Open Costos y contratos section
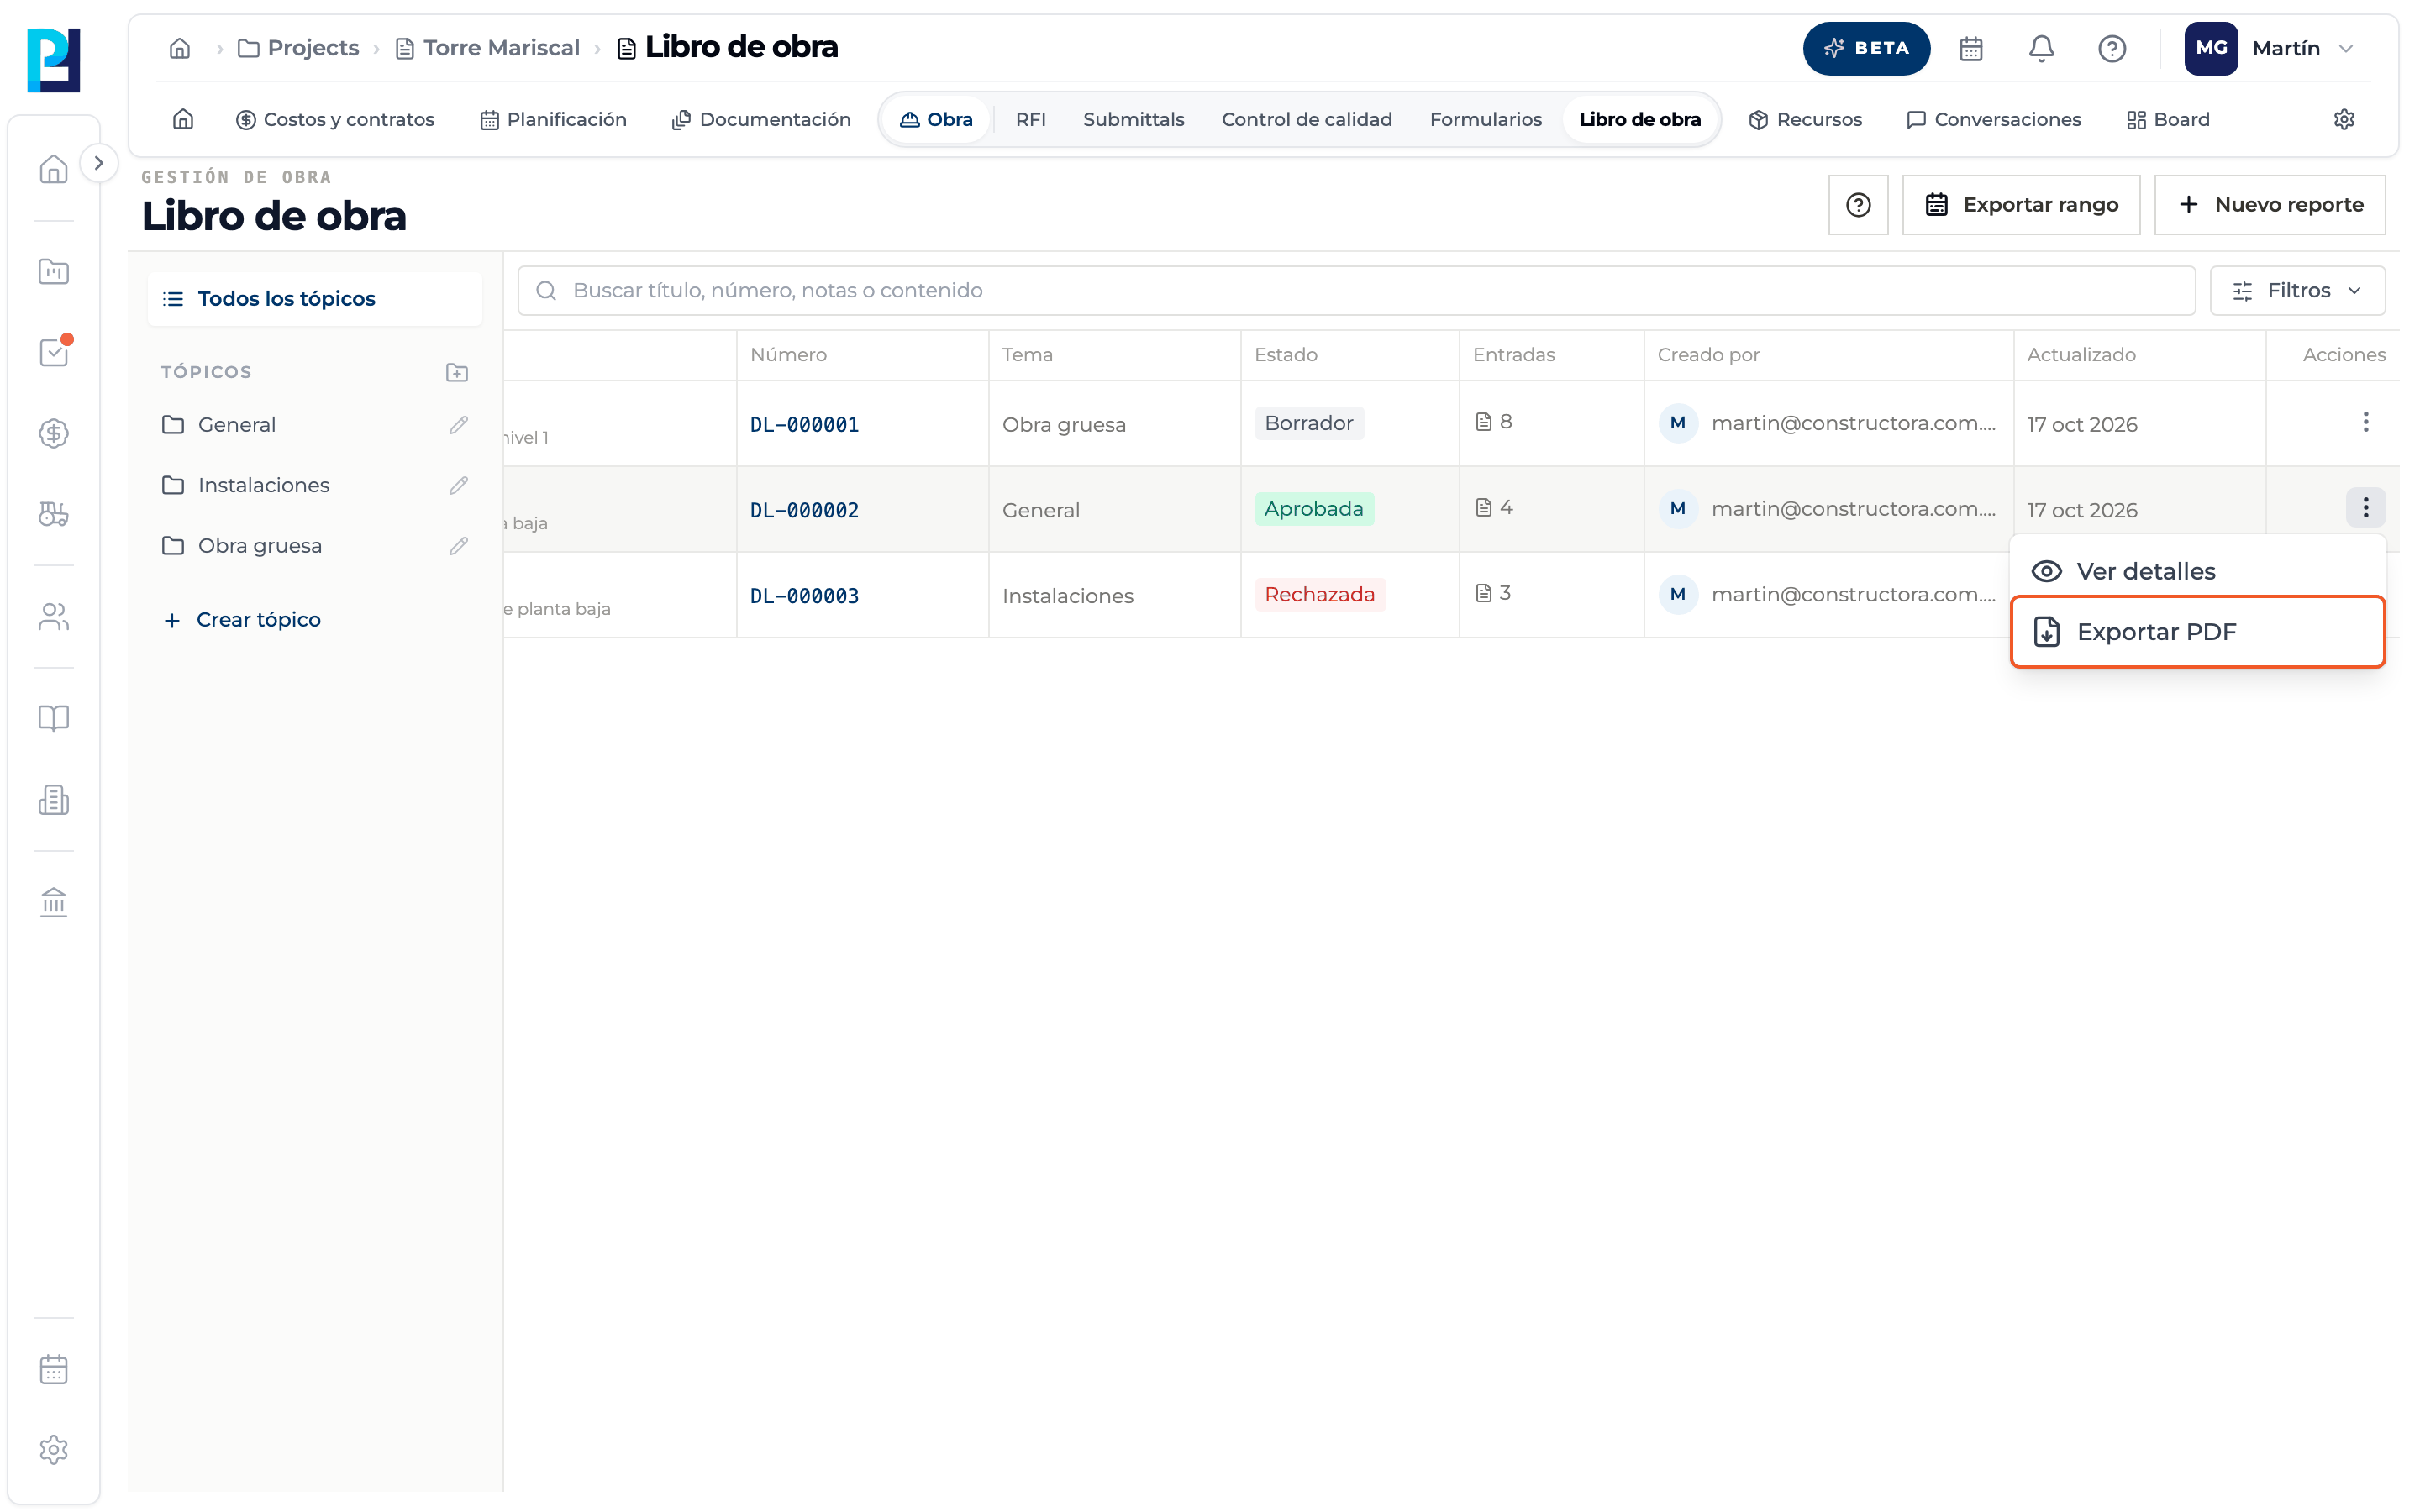The image size is (2420, 1512). point(335,119)
